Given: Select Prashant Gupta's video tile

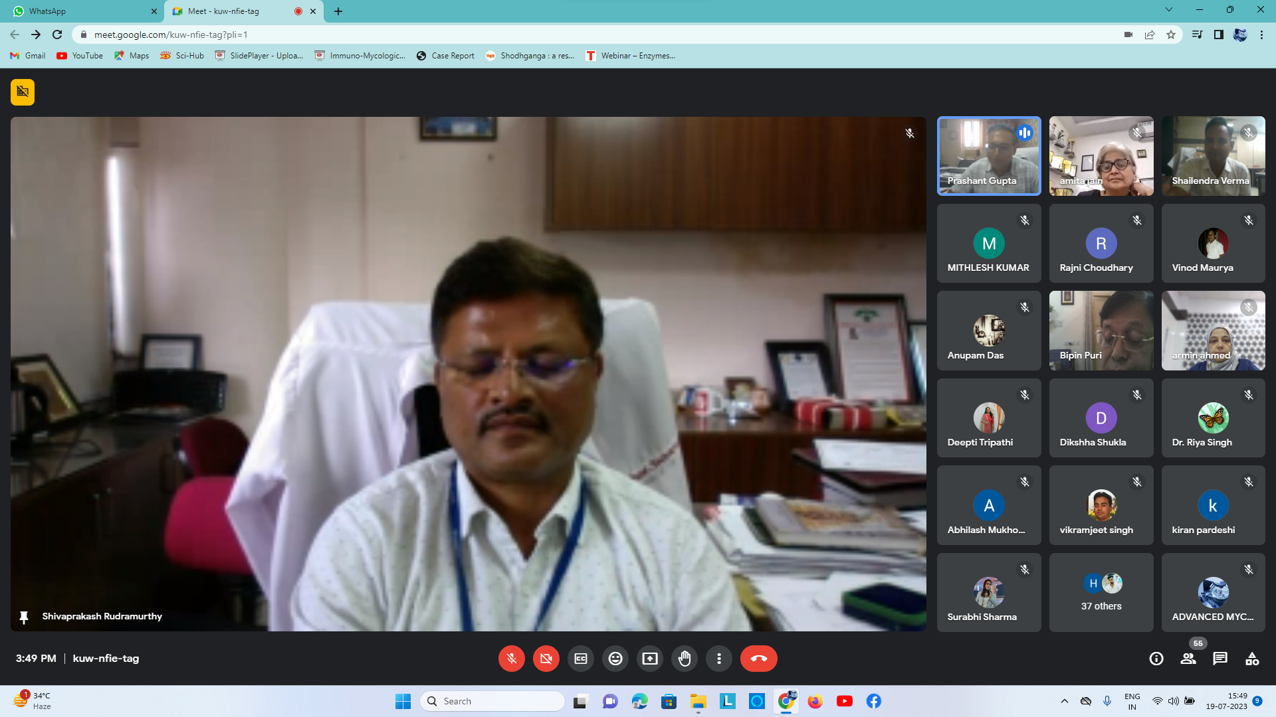Looking at the screenshot, I should (988, 156).
